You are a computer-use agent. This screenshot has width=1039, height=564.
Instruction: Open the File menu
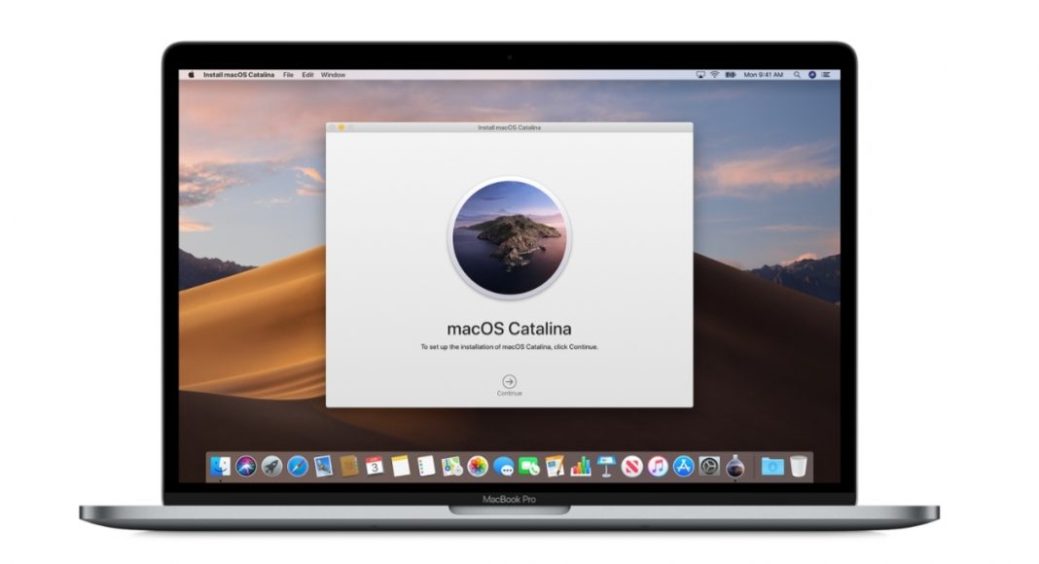point(288,75)
